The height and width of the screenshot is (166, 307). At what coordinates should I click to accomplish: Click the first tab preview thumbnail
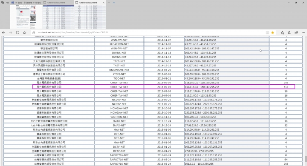(26, 17)
